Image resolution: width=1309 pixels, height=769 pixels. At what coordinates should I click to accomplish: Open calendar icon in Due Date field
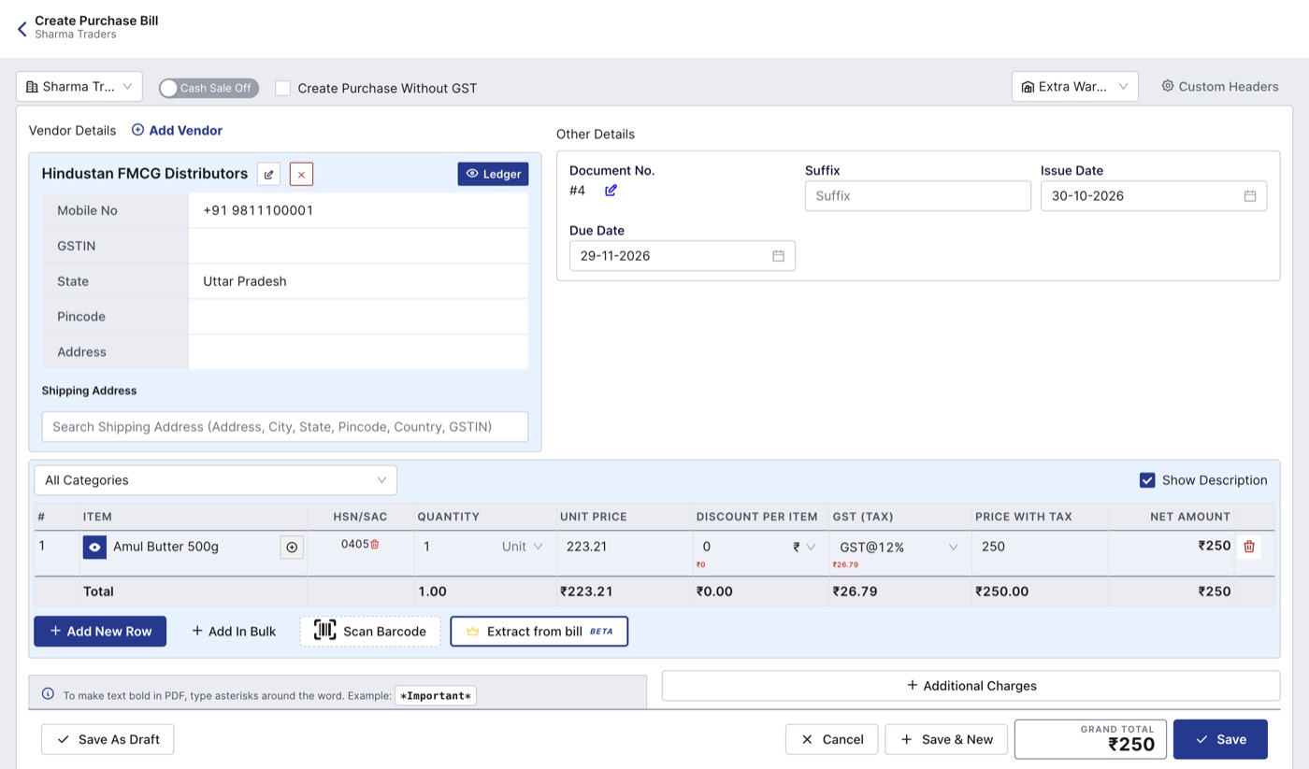[778, 255]
